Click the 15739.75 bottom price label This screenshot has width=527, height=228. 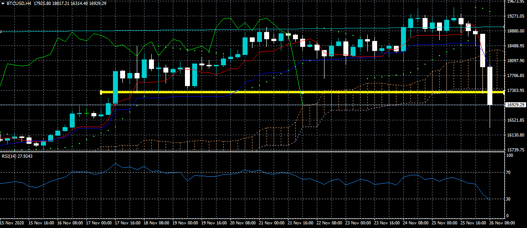[x=516, y=150]
